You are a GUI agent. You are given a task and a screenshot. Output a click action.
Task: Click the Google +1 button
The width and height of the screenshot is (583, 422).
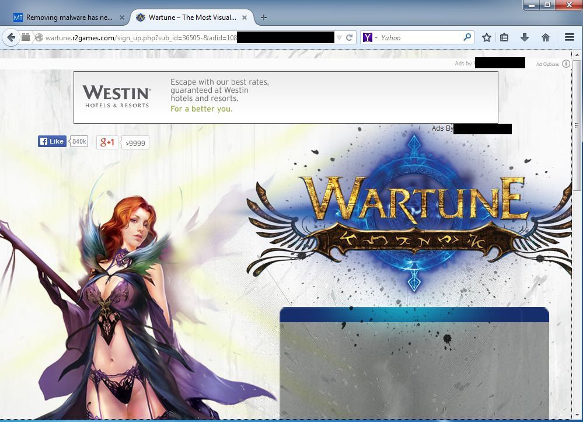(x=107, y=142)
